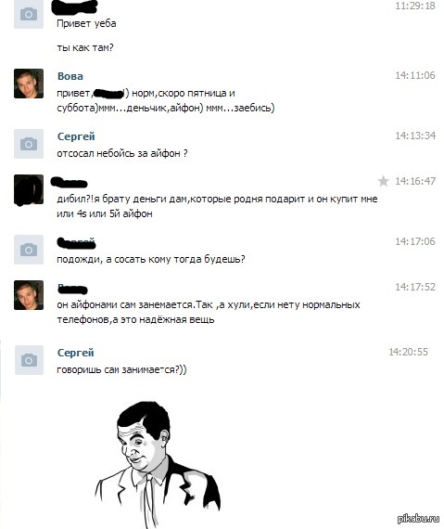The height and width of the screenshot is (529, 444).
Task: Open the profile photo at 14:17:52
Action: pyautogui.click(x=29, y=295)
